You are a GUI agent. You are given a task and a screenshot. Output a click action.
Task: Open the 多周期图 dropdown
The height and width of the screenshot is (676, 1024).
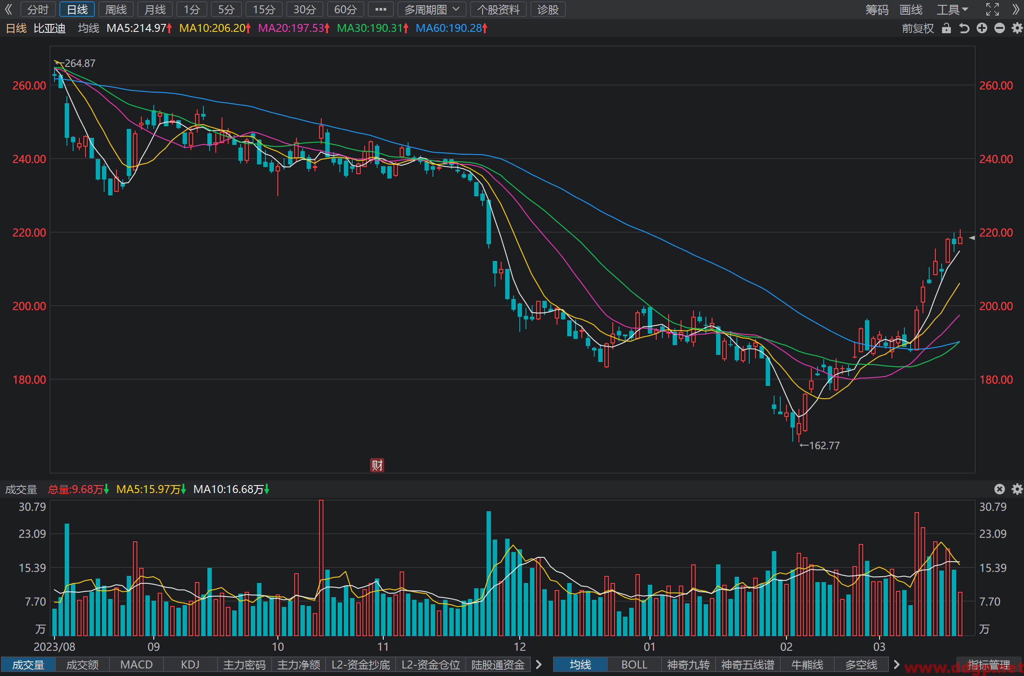click(432, 9)
